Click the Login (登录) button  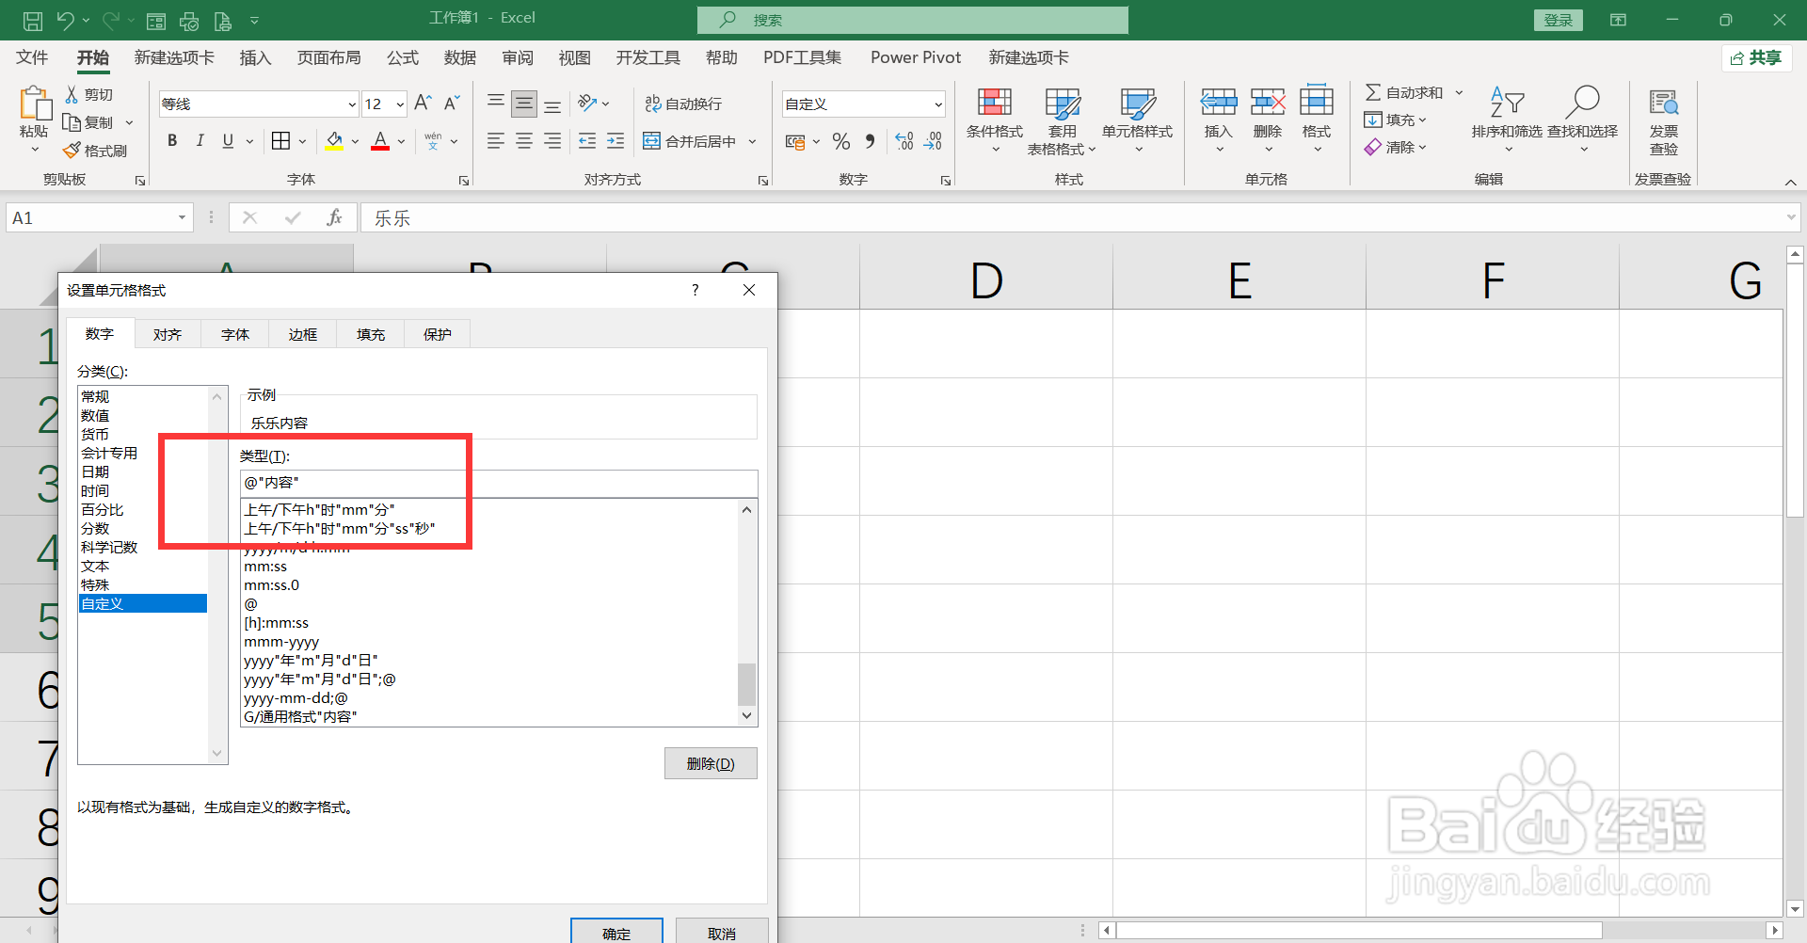(1558, 20)
